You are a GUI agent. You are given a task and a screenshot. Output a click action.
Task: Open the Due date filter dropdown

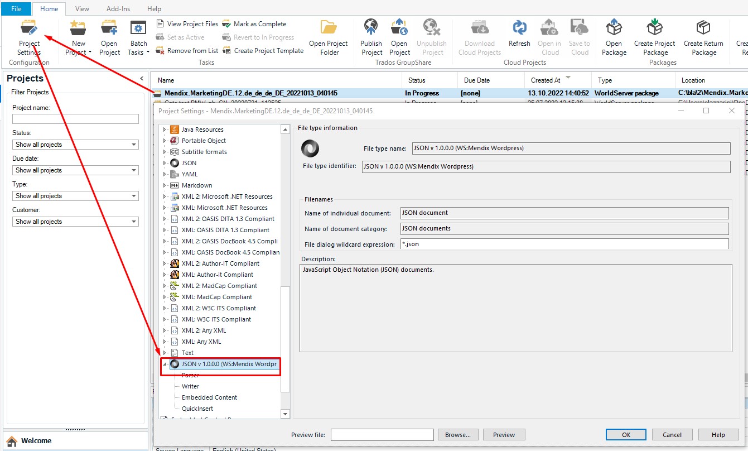pos(75,170)
